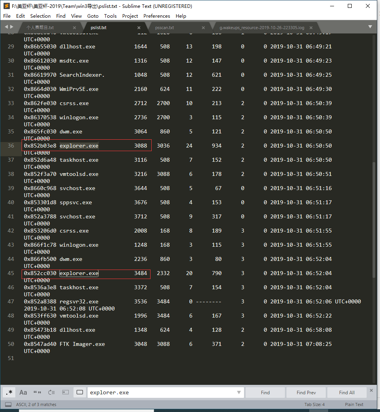Viewport: 380px width, 412px height.
Task: Open the tab list dropdown arrow
Action: click(370, 26)
